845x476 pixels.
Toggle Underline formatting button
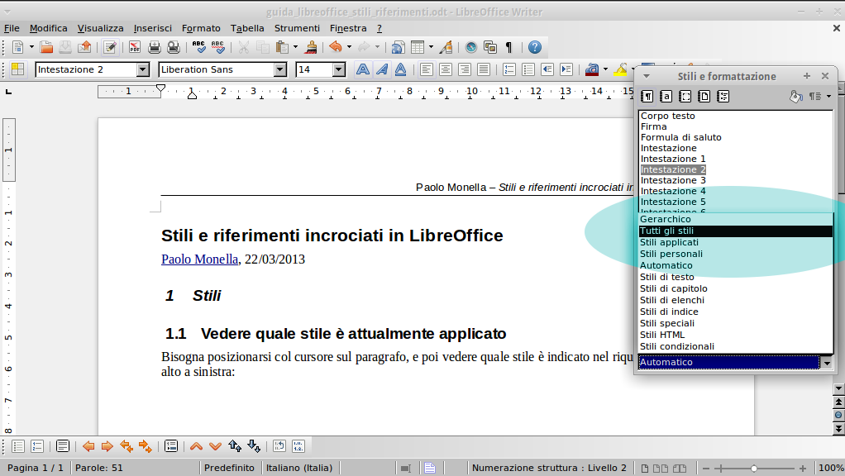click(x=400, y=69)
